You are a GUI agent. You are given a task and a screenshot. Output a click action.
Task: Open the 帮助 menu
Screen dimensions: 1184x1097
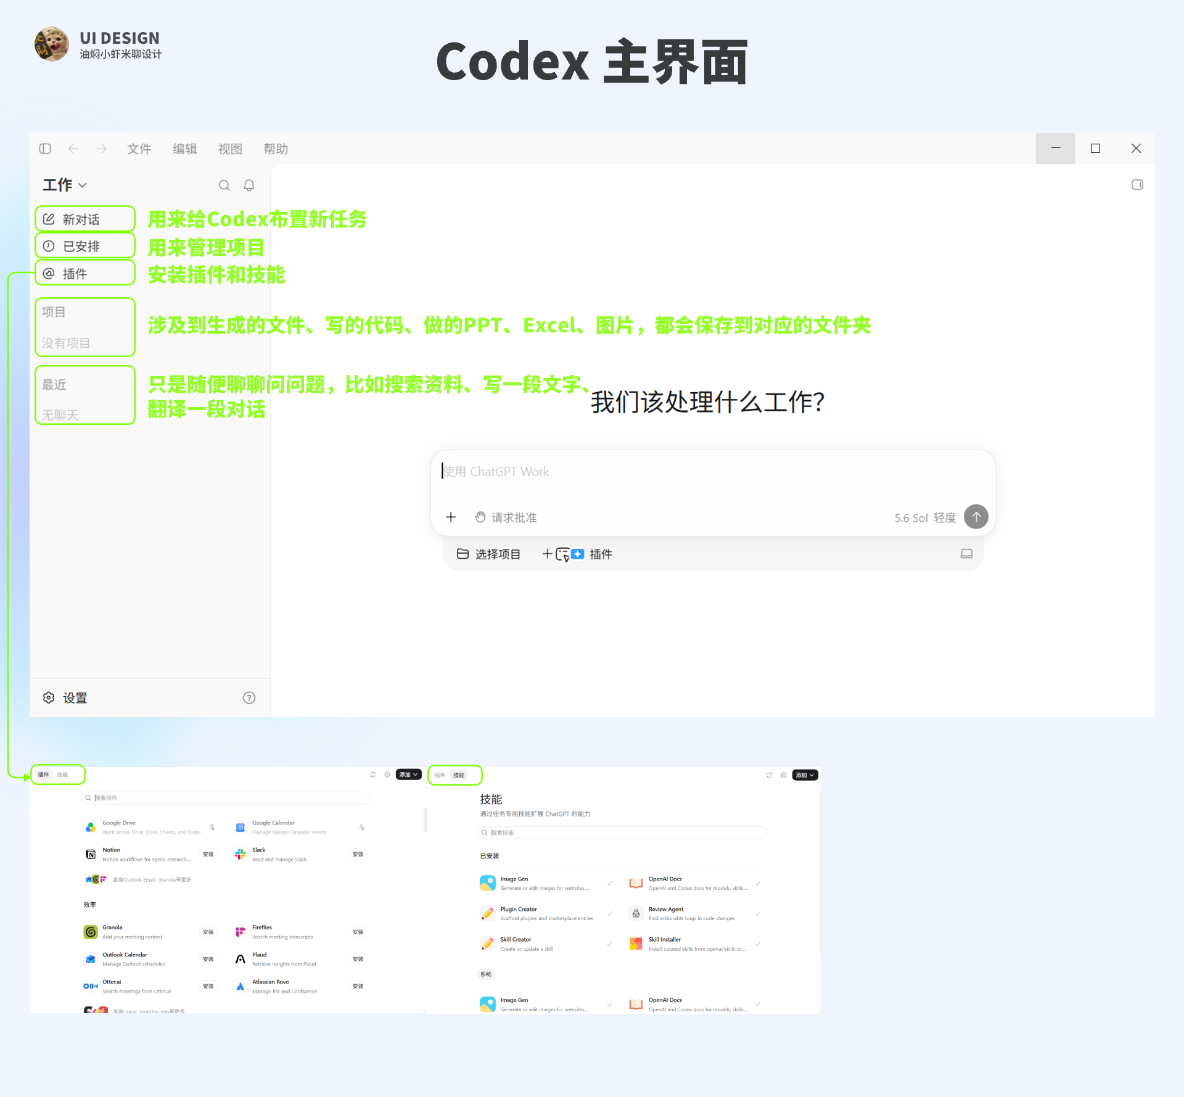coord(276,149)
